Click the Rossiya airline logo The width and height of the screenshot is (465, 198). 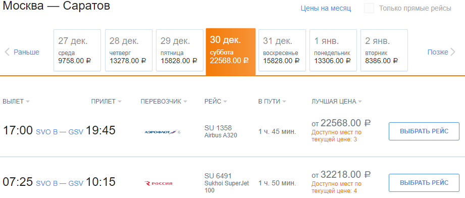pyautogui.click(x=159, y=183)
